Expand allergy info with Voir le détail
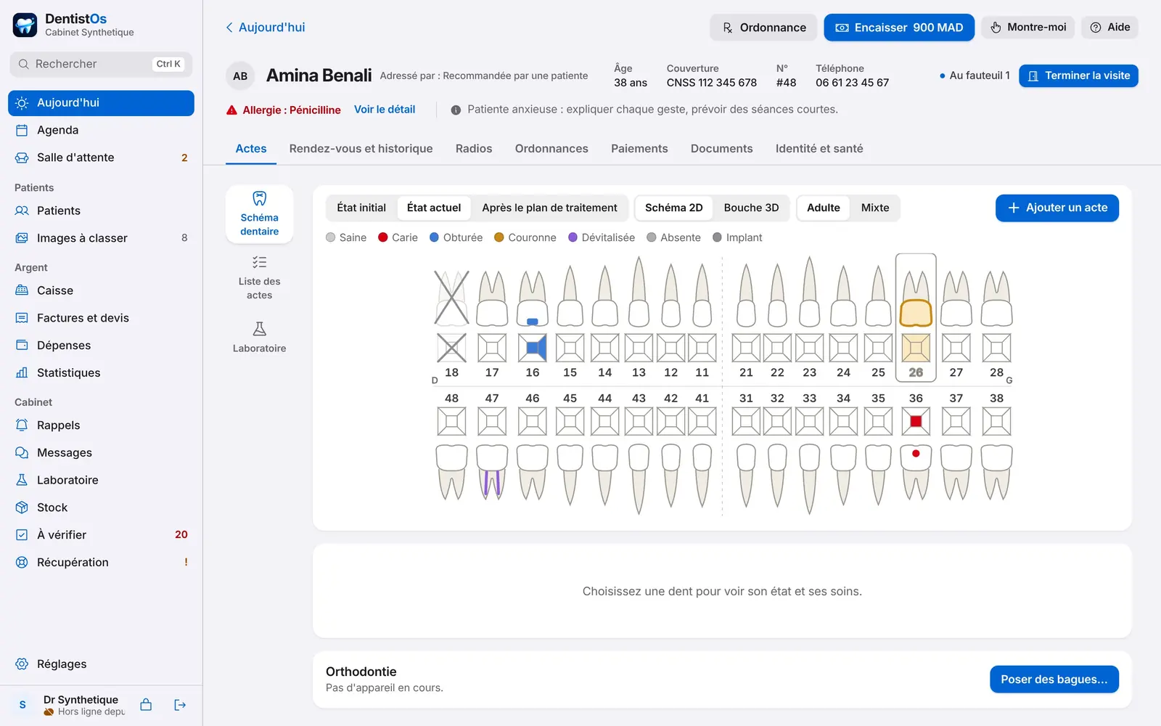The width and height of the screenshot is (1161, 726). coord(385,110)
